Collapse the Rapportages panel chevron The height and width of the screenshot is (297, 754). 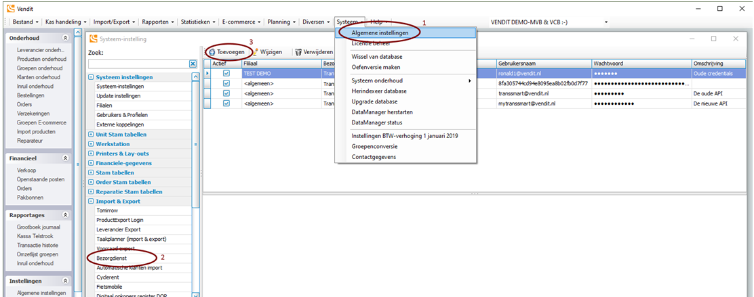point(66,215)
